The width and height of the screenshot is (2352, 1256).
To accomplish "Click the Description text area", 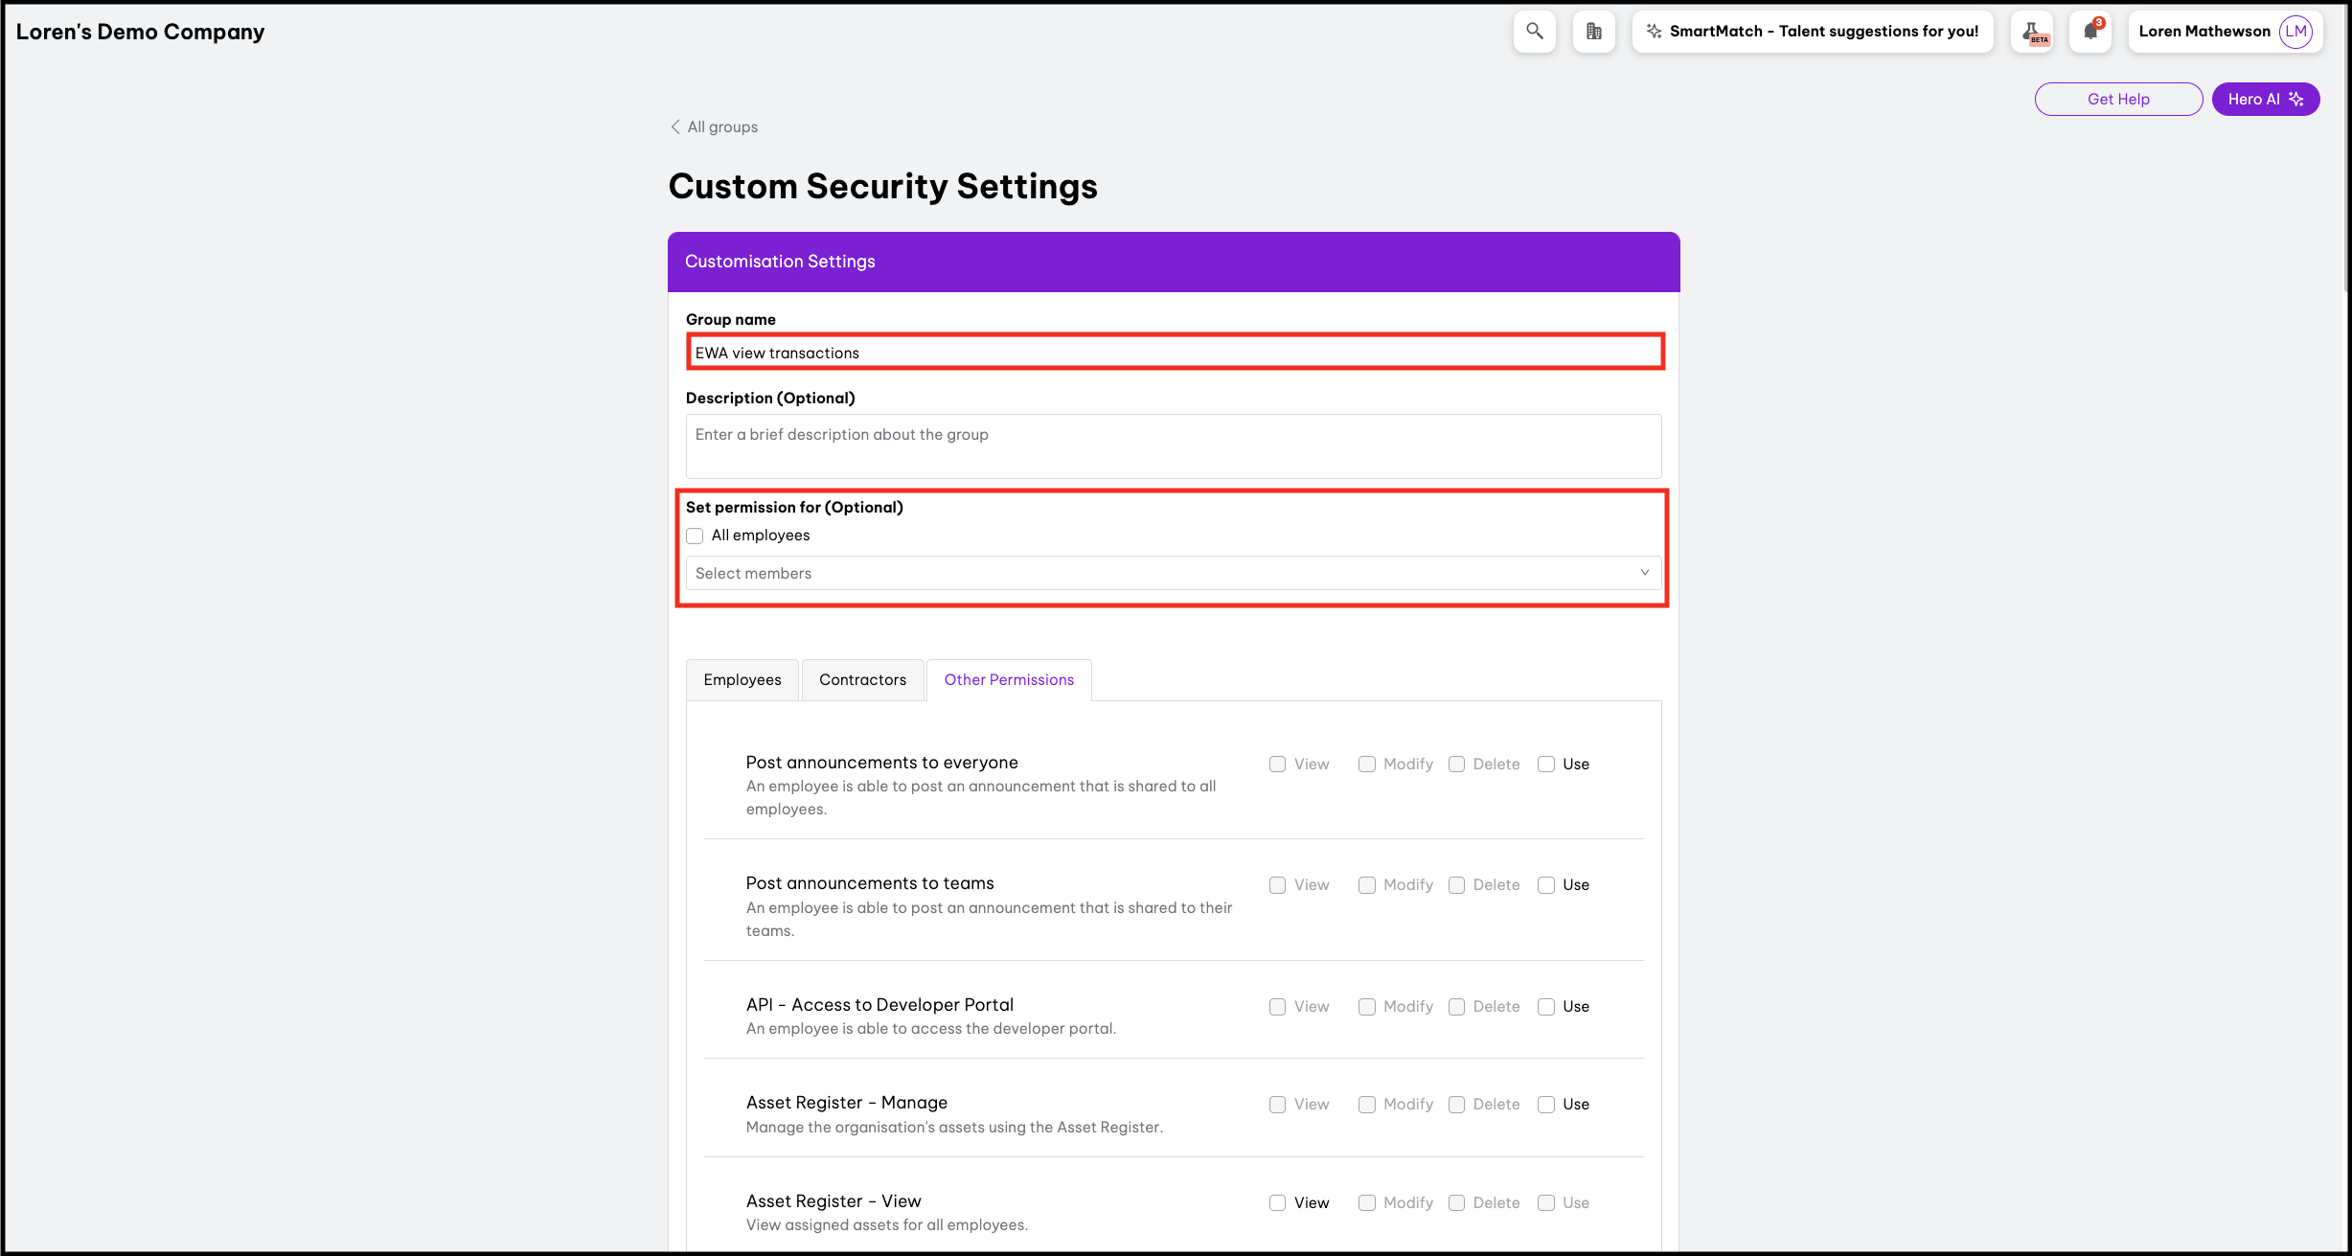I will (1173, 445).
